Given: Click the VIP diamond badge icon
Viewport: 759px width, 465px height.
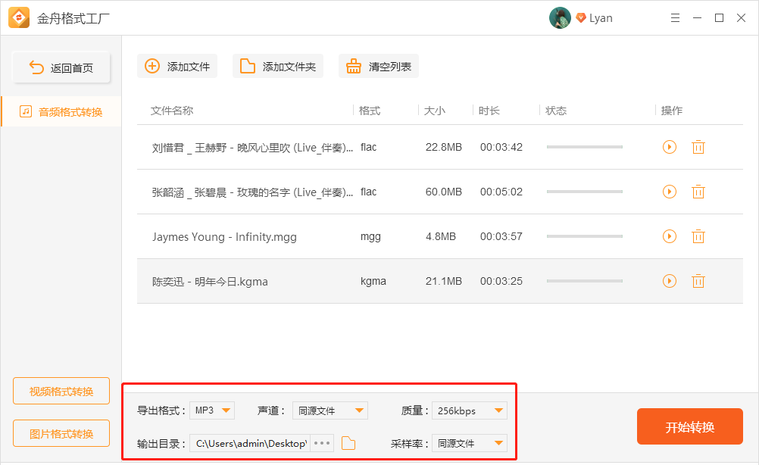Looking at the screenshot, I should coord(581,18).
